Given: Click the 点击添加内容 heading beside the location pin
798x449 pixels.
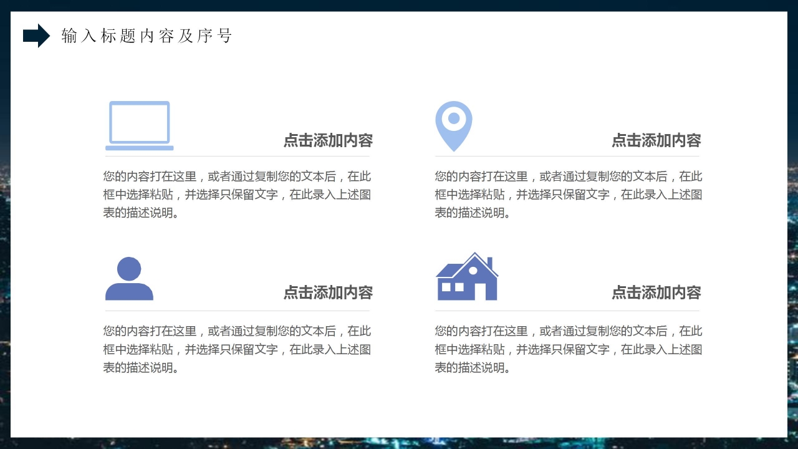Looking at the screenshot, I should point(656,140).
